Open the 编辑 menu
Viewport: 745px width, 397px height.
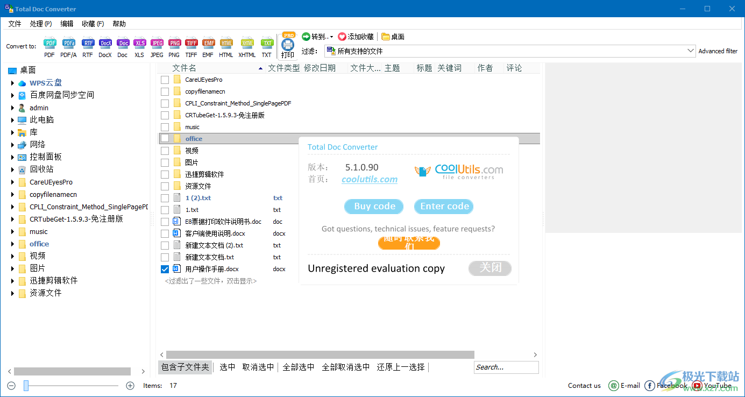(x=67, y=24)
